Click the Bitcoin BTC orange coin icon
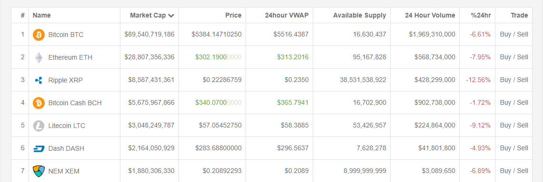The image size is (543, 182). pyautogui.click(x=39, y=35)
